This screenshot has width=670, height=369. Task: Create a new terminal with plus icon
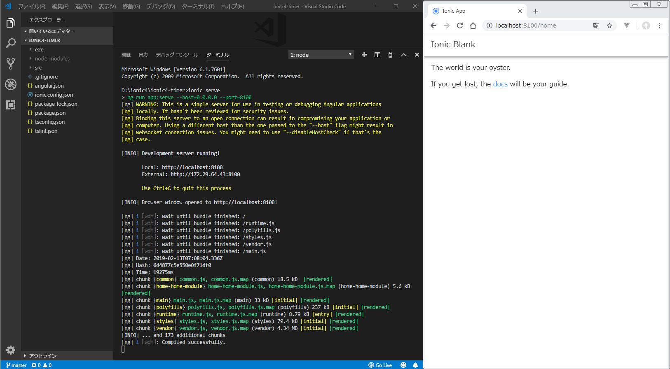[x=364, y=55]
